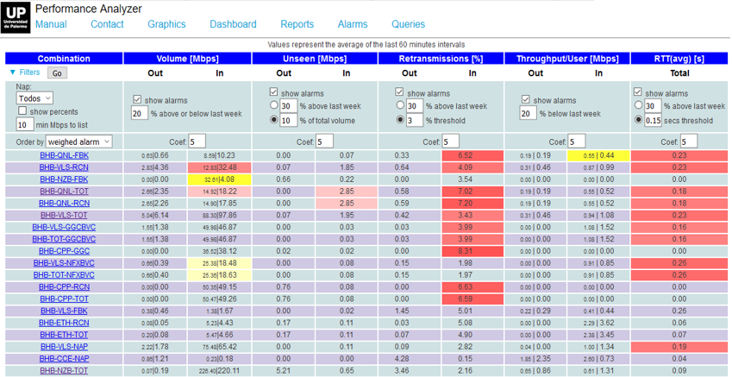This screenshot has height=377, width=732.
Task: Click the min Mbps to list field
Action: tap(25, 125)
